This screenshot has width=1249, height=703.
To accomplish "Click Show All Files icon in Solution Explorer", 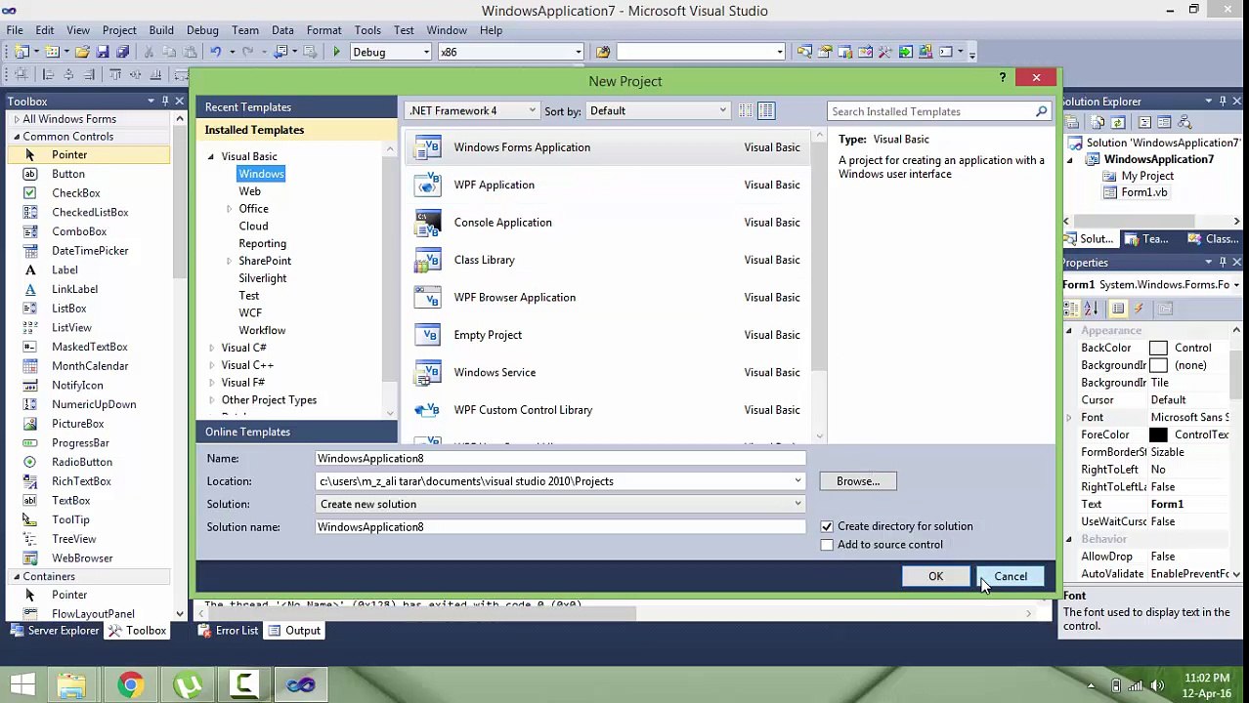I will point(1097,122).
